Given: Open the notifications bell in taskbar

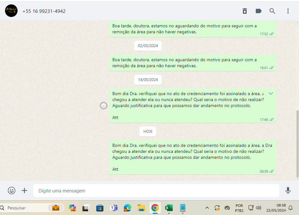Looking at the screenshot, I should pyautogui.click(x=291, y=208).
